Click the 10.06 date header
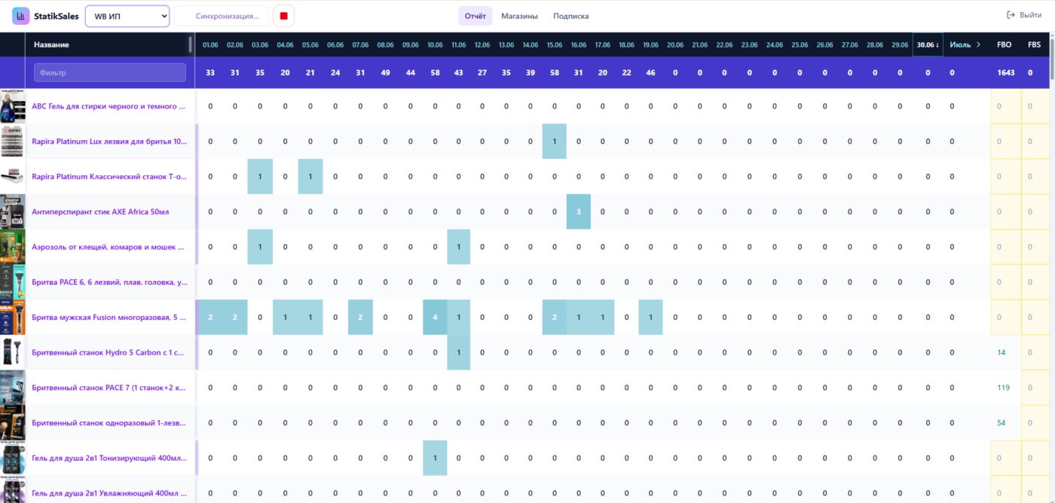Screen dimensions: 1055x503 (x=435, y=45)
